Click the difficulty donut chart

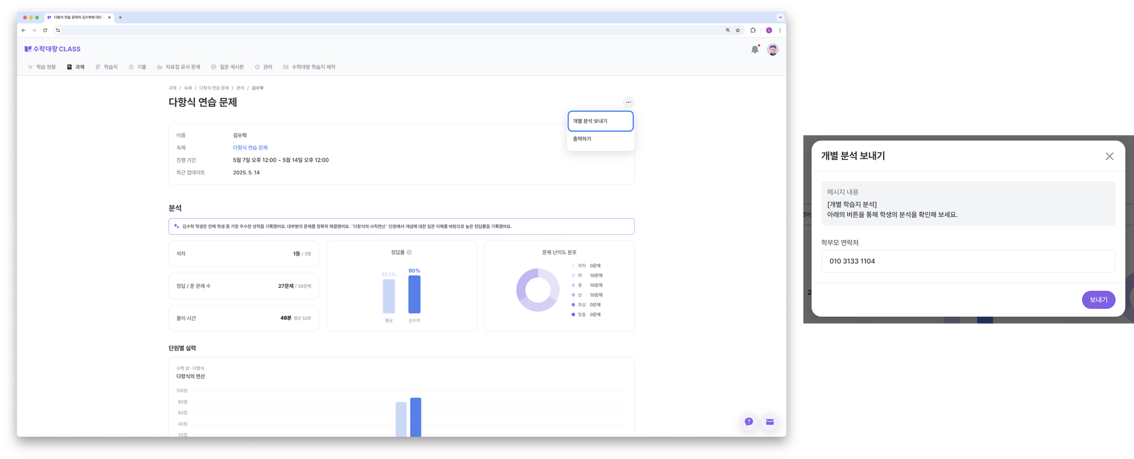point(538,290)
